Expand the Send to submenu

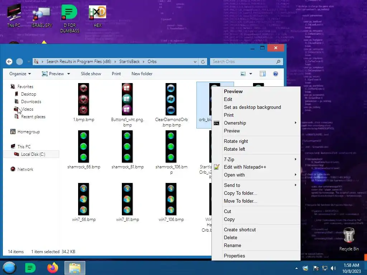[x=256, y=185]
